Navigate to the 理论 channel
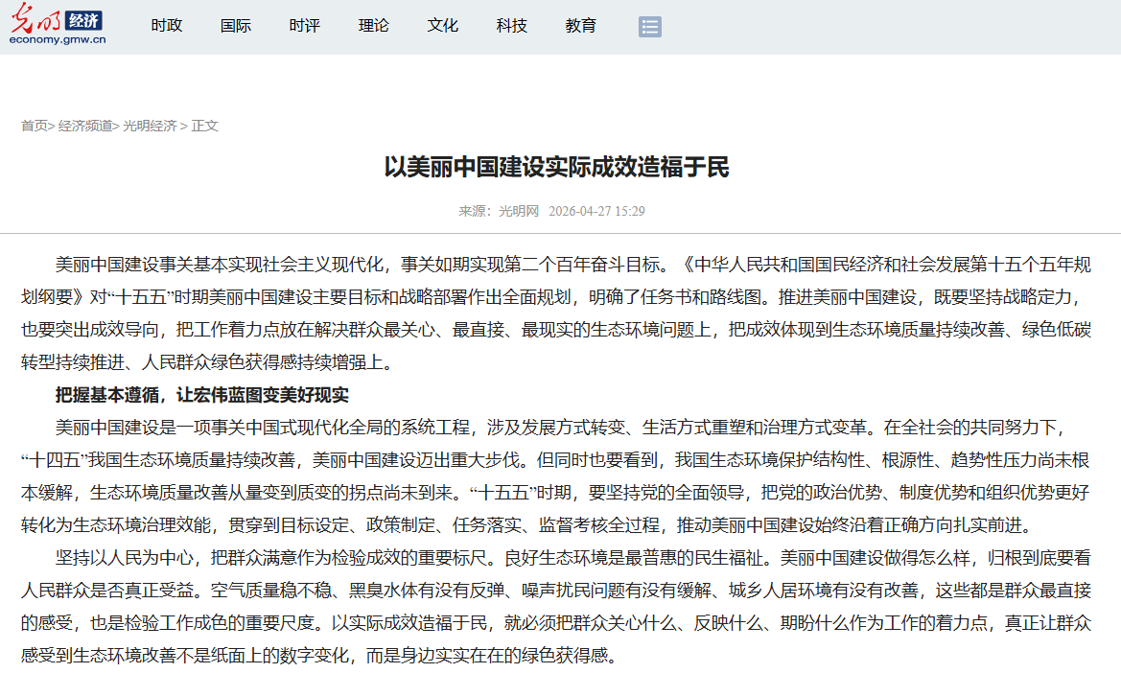The height and width of the screenshot is (673, 1121). point(374,26)
